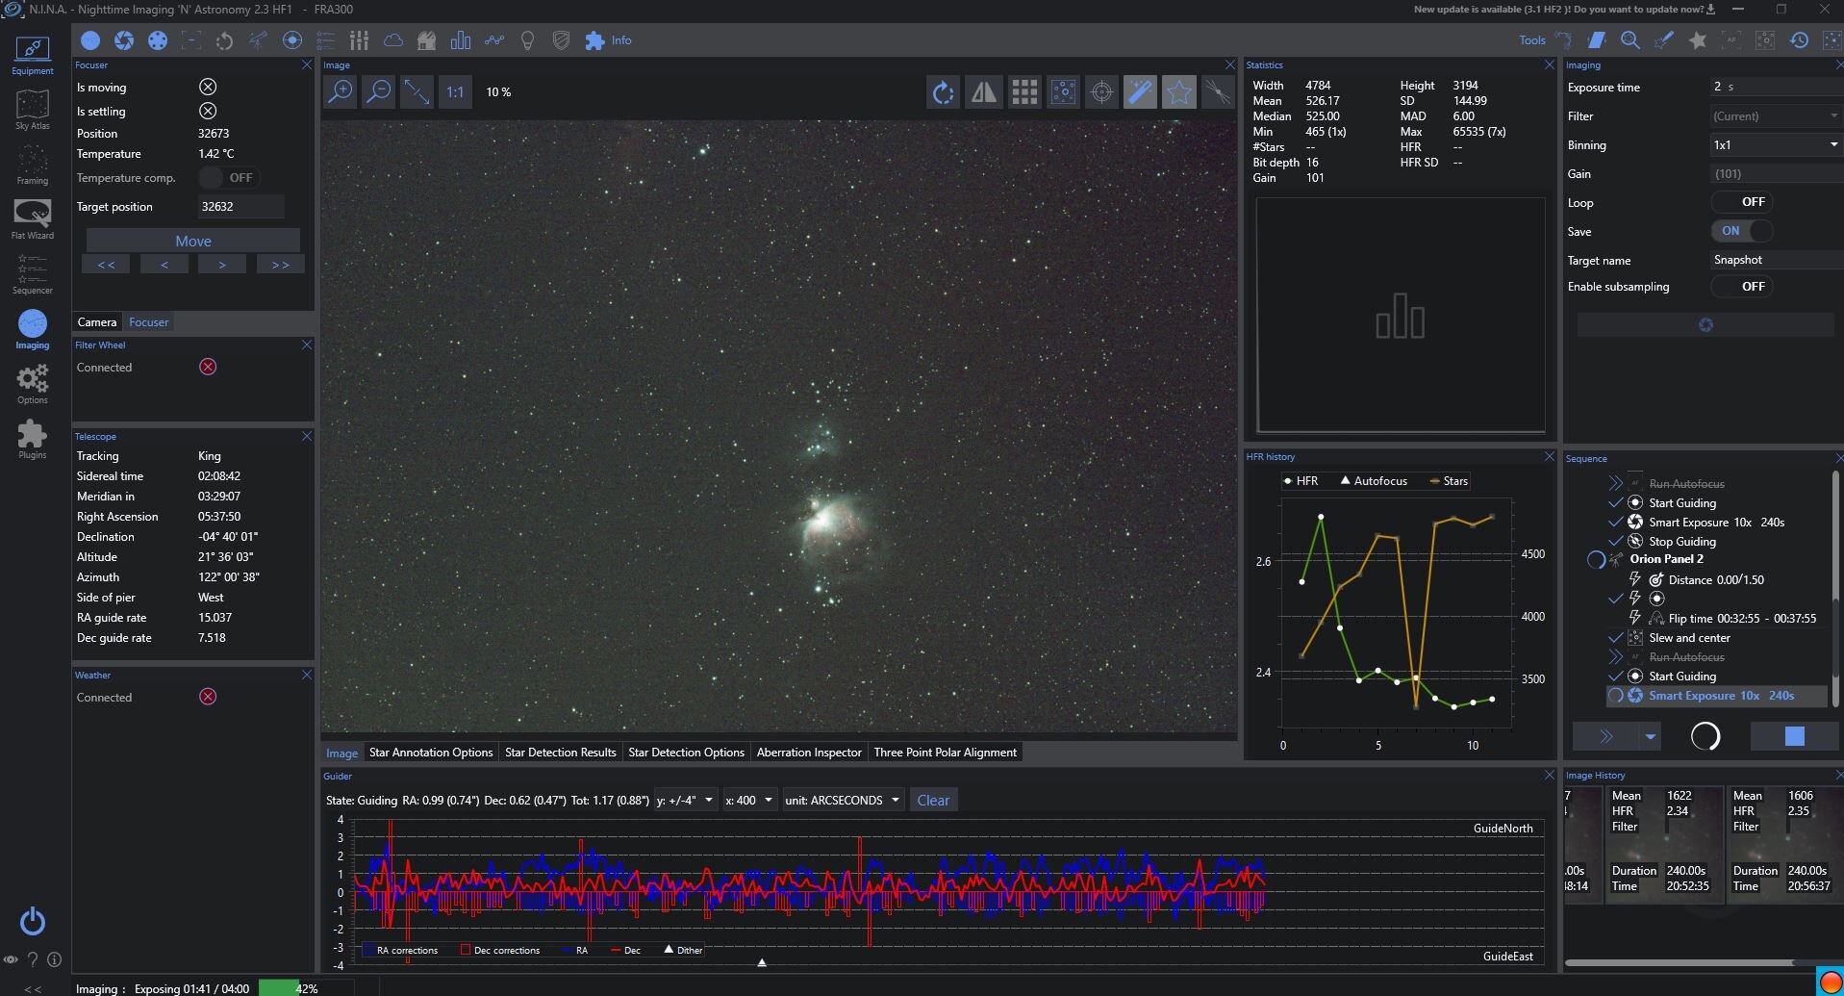Switch to Star Detection Results tab
Image resolution: width=1844 pixels, height=996 pixels.
click(x=560, y=753)
